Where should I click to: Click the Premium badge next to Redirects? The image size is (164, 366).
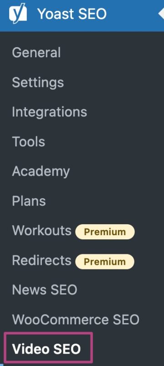click(x=105, y=262)
